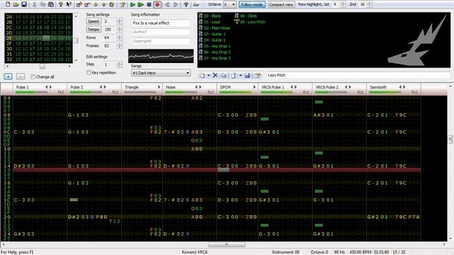Image resolution: width=454 pixels, height=255 pixels.
Task: Click the Tempo value stepper
Action: tap(119, 29)
